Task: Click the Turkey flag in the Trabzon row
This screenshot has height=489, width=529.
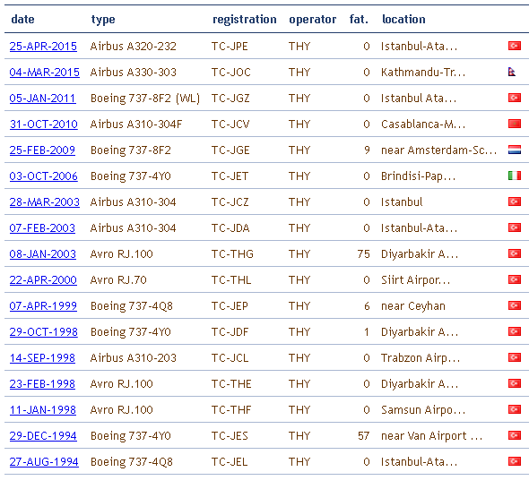Action: click(x=515, y=356)
